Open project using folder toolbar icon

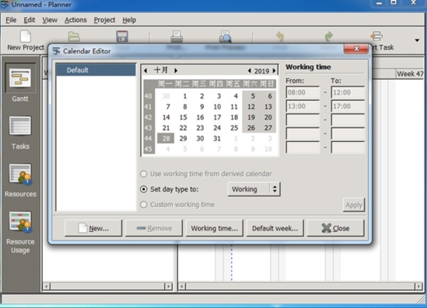(x=74, y=36)
